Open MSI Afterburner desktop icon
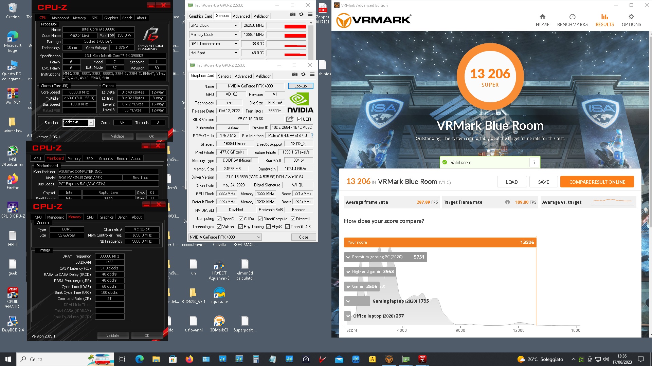 tap(13, 156)
